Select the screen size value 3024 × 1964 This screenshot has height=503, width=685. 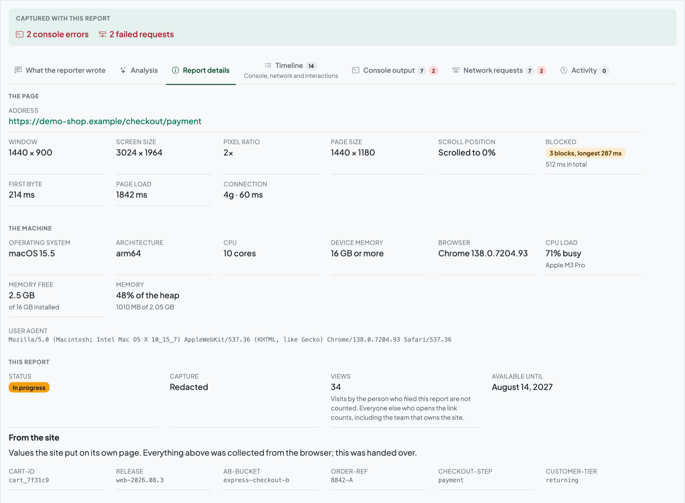pyautogui.click(x=139, y=153)
